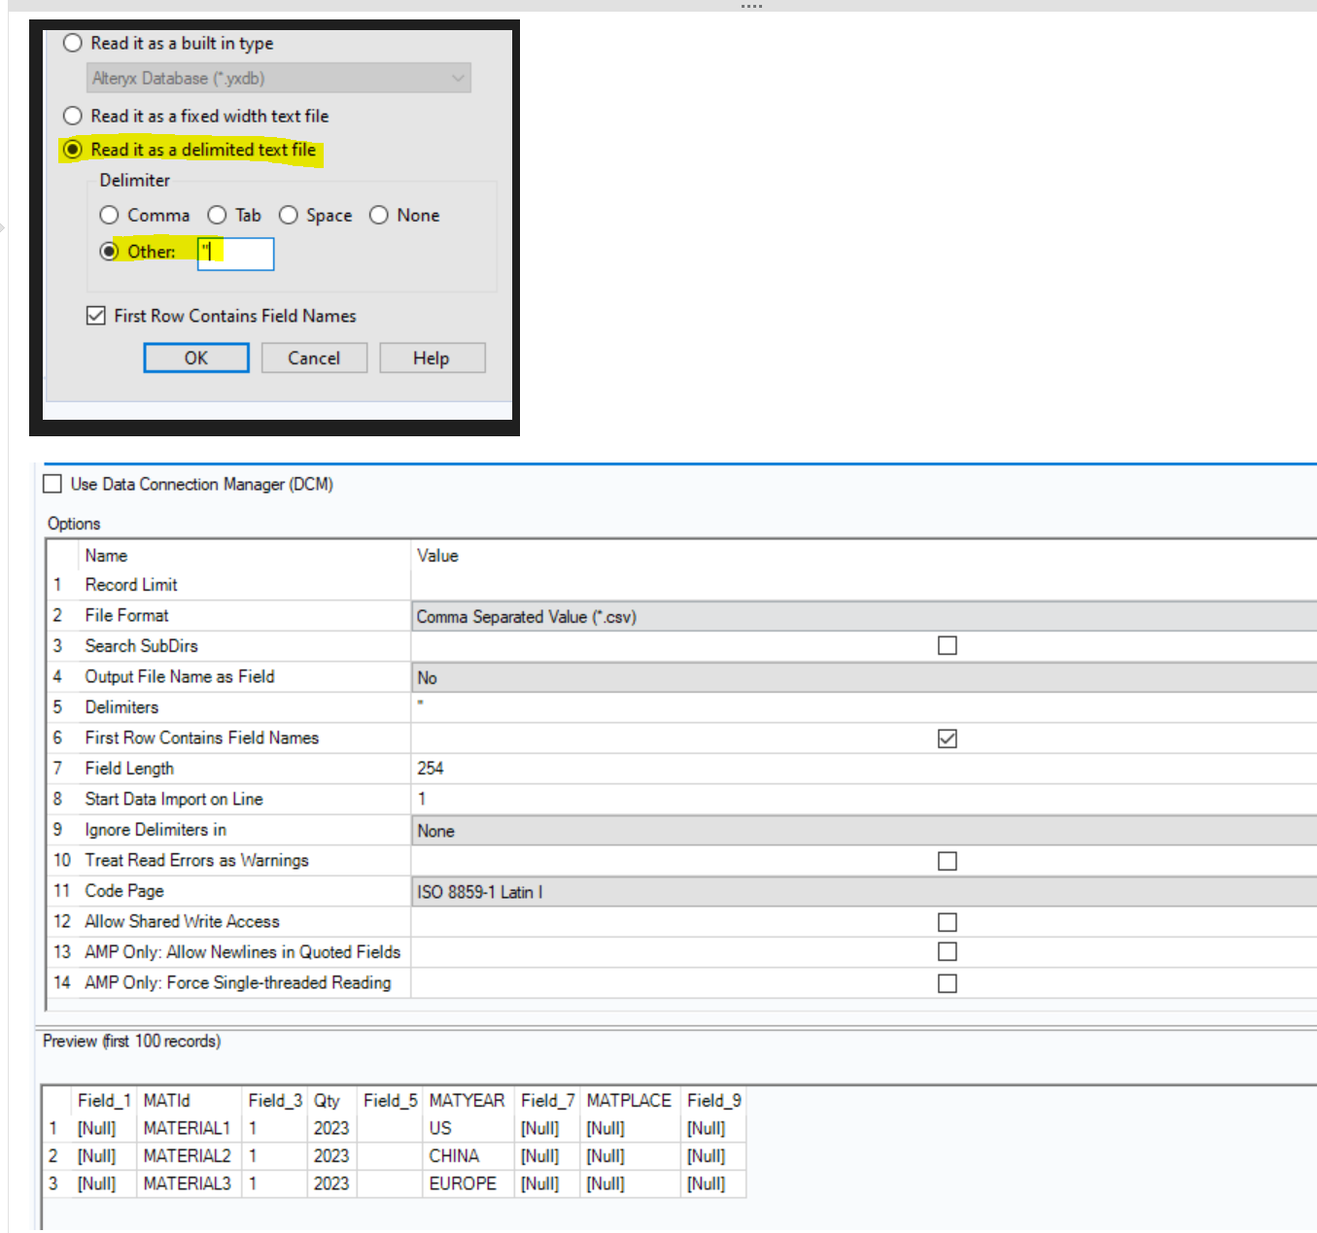Click the OK button
1317x1233 pixels.
195,358
